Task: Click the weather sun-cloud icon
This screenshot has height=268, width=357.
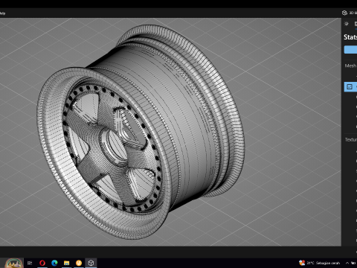Action: click(x=302, y=263)
